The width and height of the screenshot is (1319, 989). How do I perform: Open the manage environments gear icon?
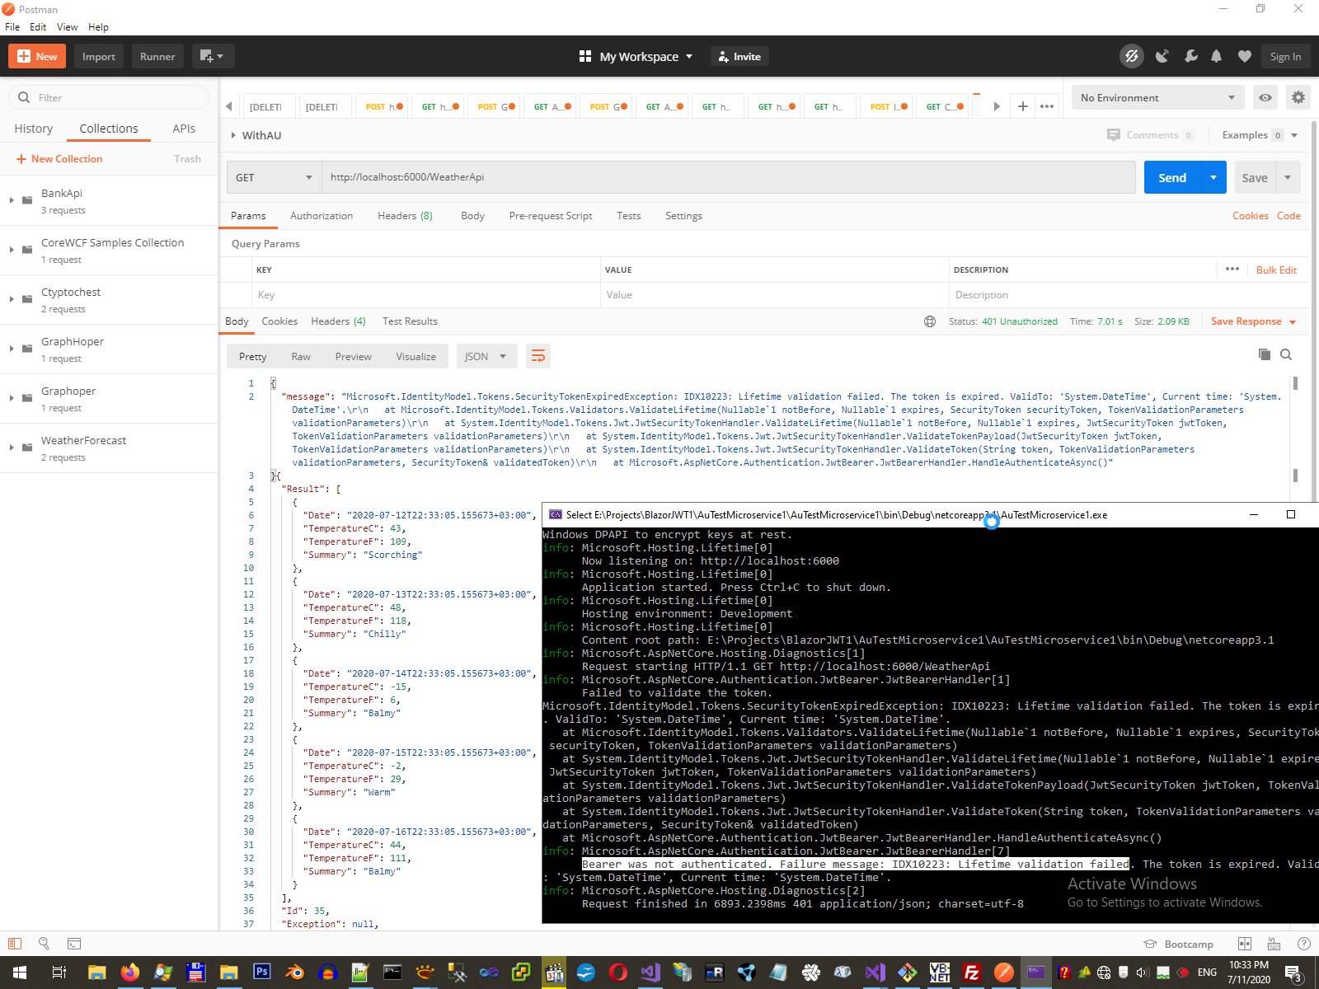coord(1298,97)
